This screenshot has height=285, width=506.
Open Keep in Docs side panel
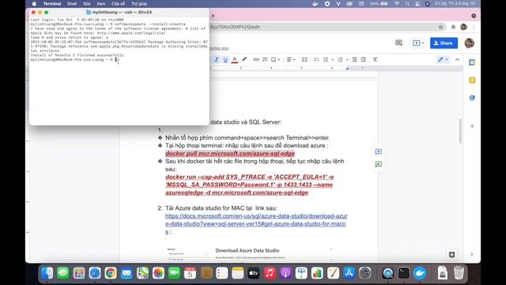click(x=472, y=80)
